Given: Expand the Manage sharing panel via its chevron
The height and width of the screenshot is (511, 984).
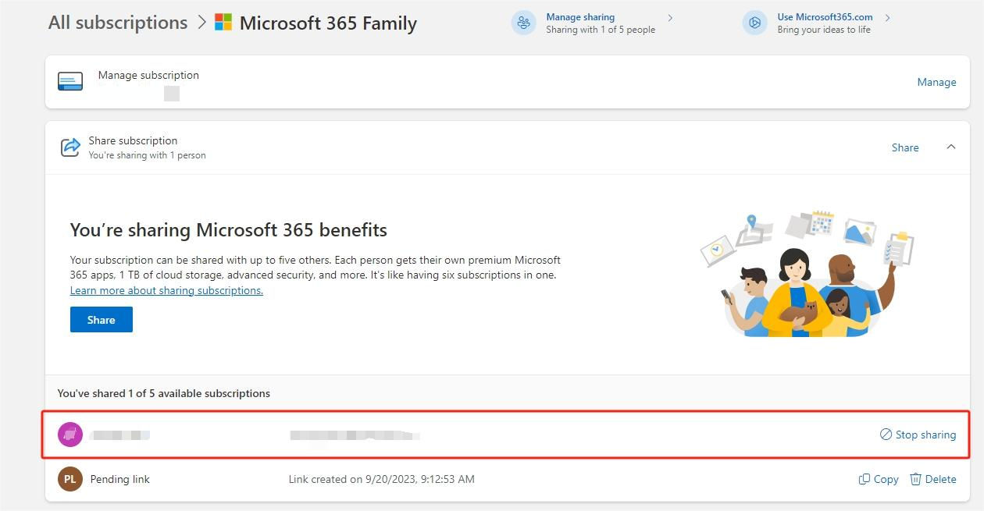Looking at the screenshot, I should click(x=669, y=17).
